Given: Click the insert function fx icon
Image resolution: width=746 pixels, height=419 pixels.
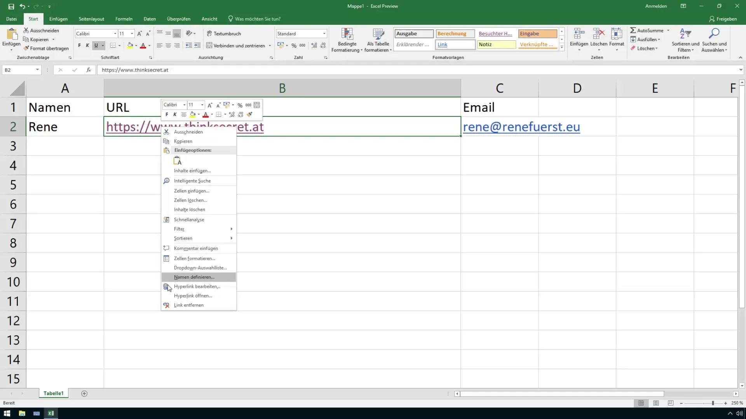Looking at the screenshot, I should tap(89, 70).
